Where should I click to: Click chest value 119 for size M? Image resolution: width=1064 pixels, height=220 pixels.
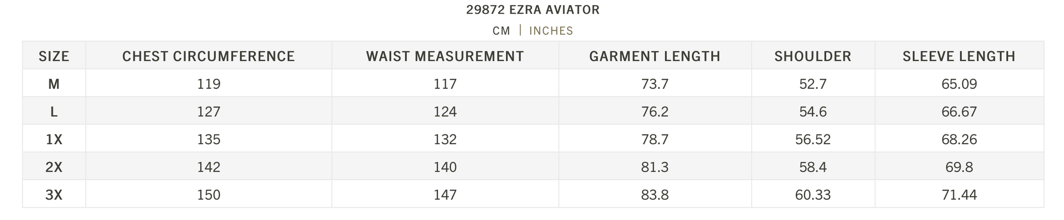(x=209, y=84)
